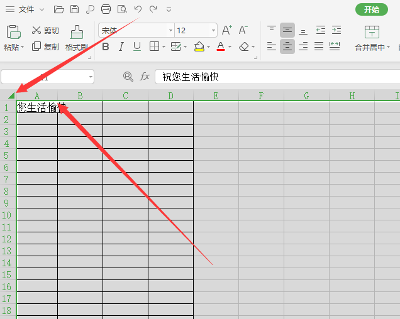Decrease font size with A- icon
This screenshot has height=319, width=400.
(x=243, y=30)
